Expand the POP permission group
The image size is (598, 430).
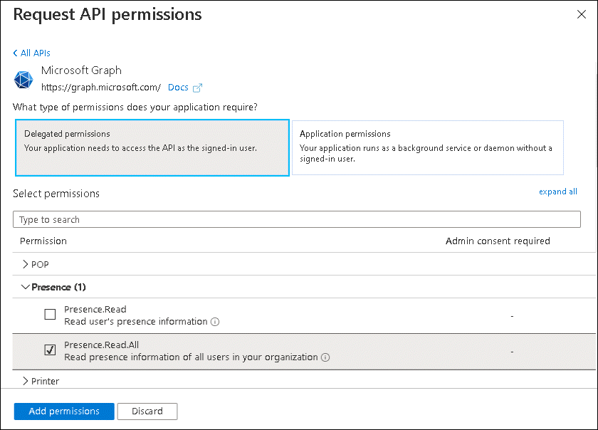26,264
